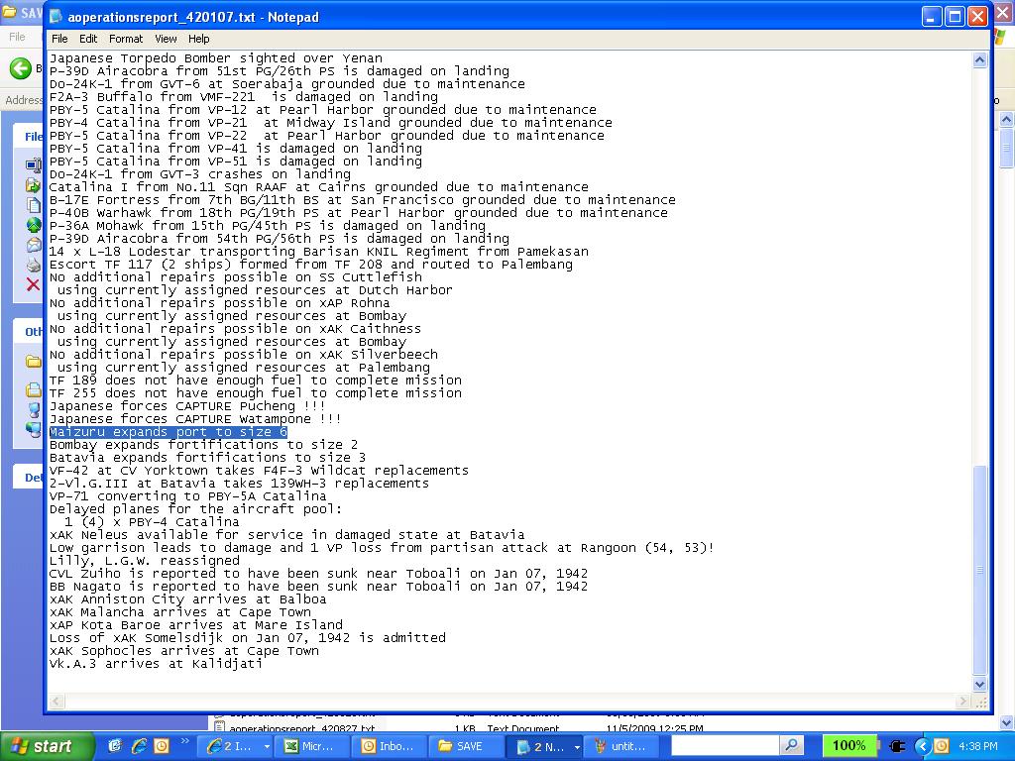
Task: Click the taskbar clock showing 4:38 PM
Action: pyautogui.click(x=978, y=746)
